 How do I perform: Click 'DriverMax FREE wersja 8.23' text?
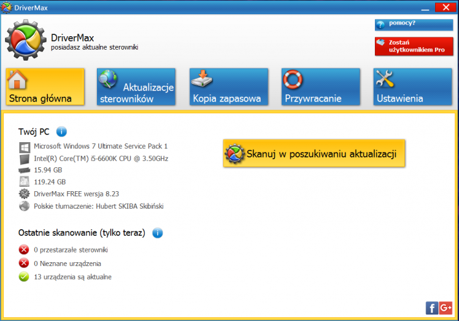click(x=76, y=194)
